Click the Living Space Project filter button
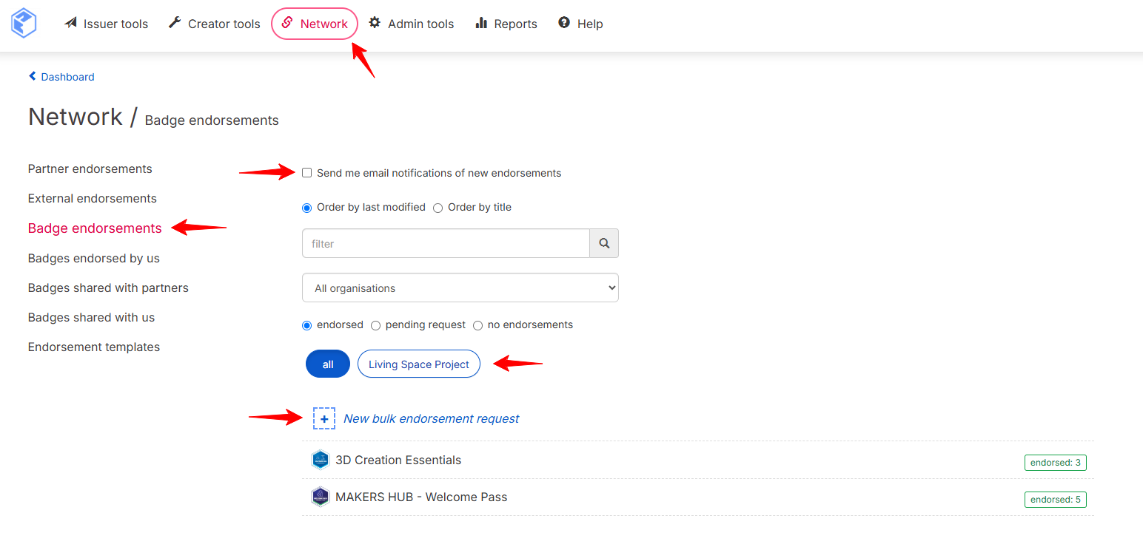 [419, 364]
